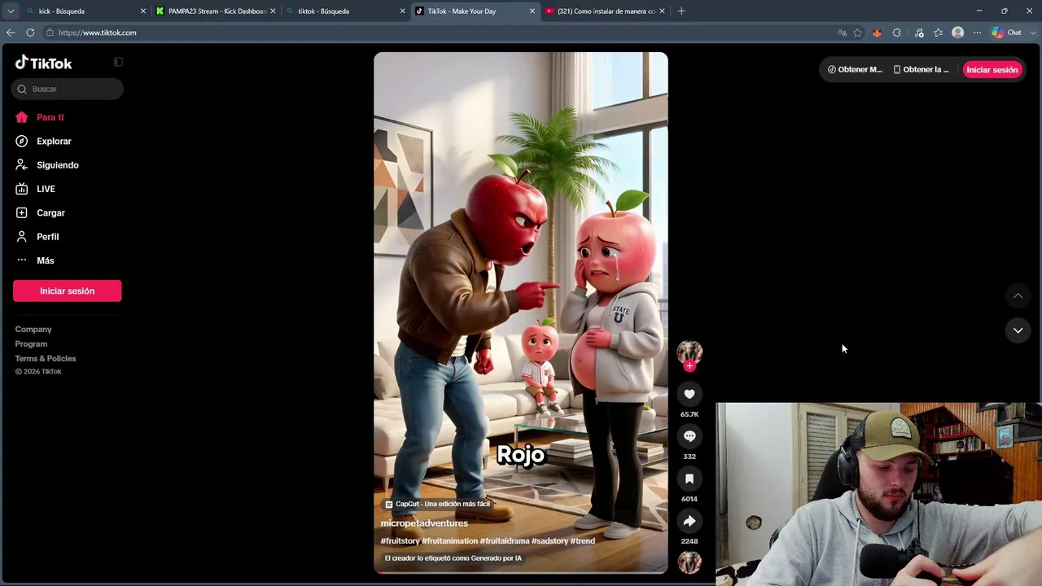This screenshot has width=1042, height=586.
Task: Close the kick - Búsqueda tab
Action: pos(143,11)
